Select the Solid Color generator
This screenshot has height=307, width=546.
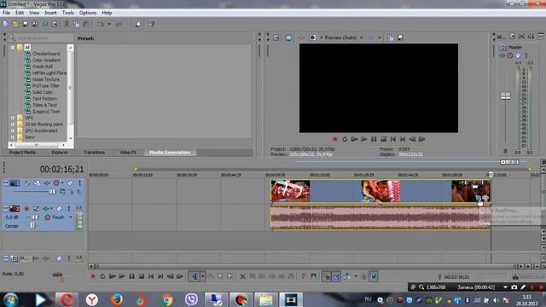tap(43, 92)
